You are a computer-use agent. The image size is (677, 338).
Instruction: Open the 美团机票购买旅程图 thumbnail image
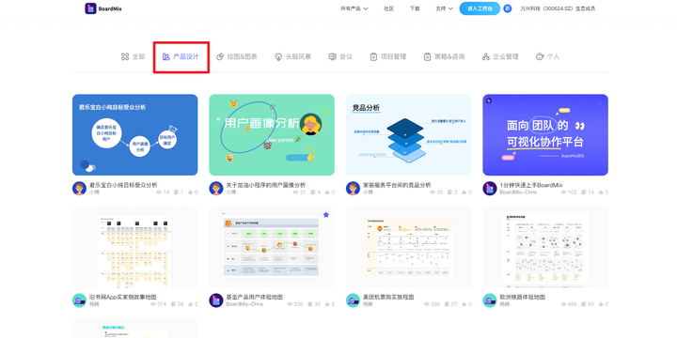click(409, 247)
